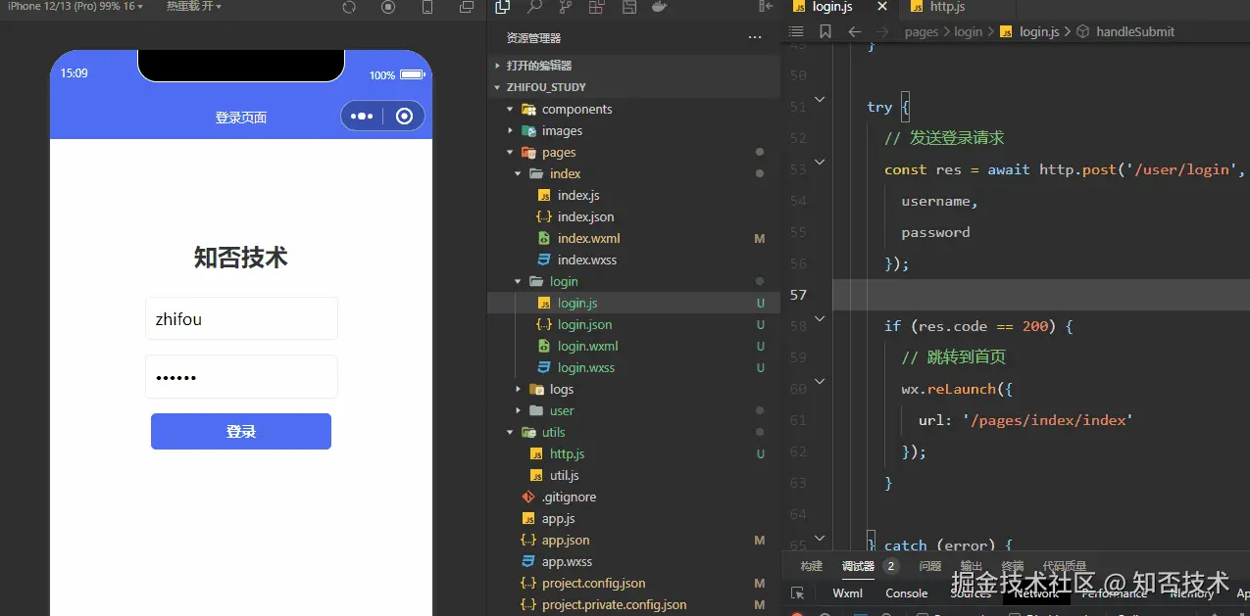Expand the images folder
Image resolution: width=1250 pixels, height=616 pixels.
click(x=562, y=130)
